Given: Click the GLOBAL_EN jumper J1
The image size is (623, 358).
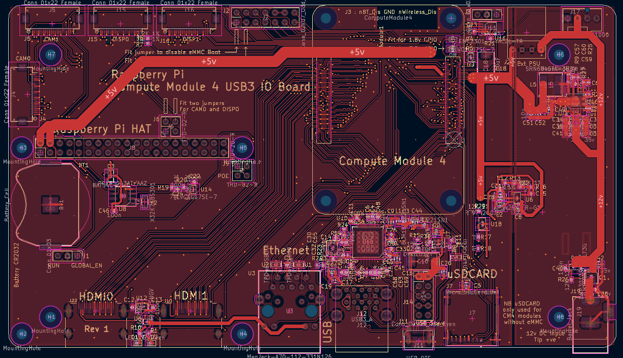Looking at the screenshot, I should pos(63,255).
